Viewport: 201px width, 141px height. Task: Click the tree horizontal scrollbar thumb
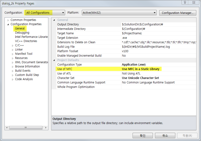click(x=26, y=127)
